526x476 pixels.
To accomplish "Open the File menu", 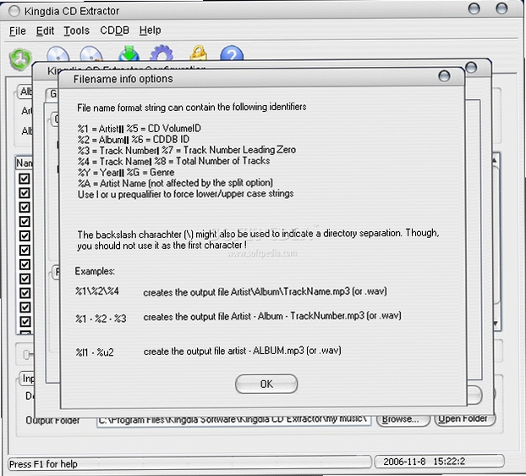I will pos(18,30).
